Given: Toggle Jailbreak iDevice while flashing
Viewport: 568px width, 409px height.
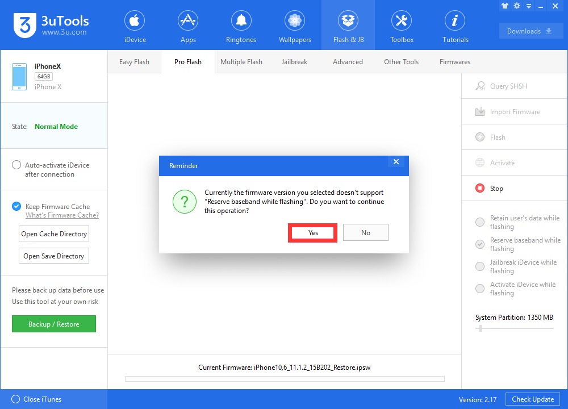Looking at the screenshot, I should [479, 266].
